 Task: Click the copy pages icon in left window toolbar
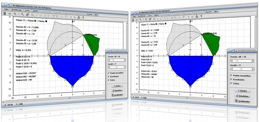[x=66, y=17]
